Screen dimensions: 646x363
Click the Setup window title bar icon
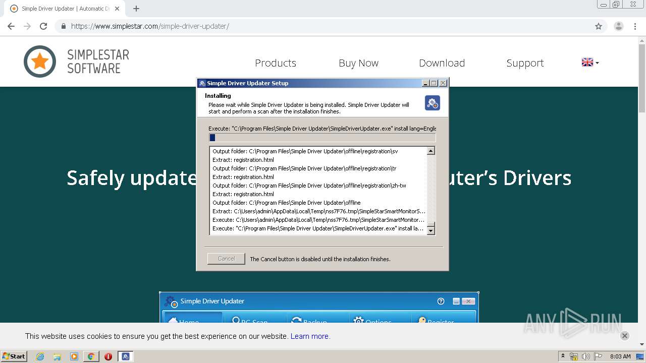click(x=202, y=83)
